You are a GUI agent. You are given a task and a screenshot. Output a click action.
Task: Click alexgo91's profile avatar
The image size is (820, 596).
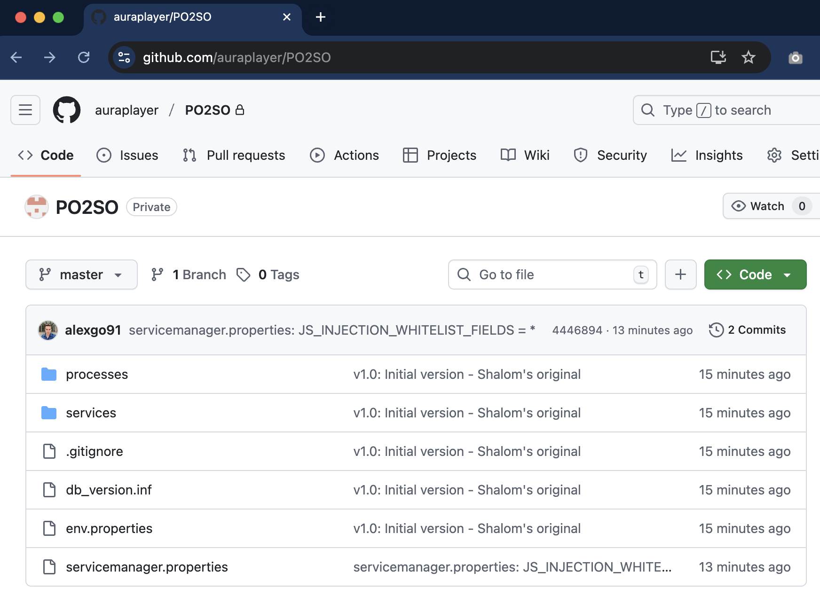47,329
